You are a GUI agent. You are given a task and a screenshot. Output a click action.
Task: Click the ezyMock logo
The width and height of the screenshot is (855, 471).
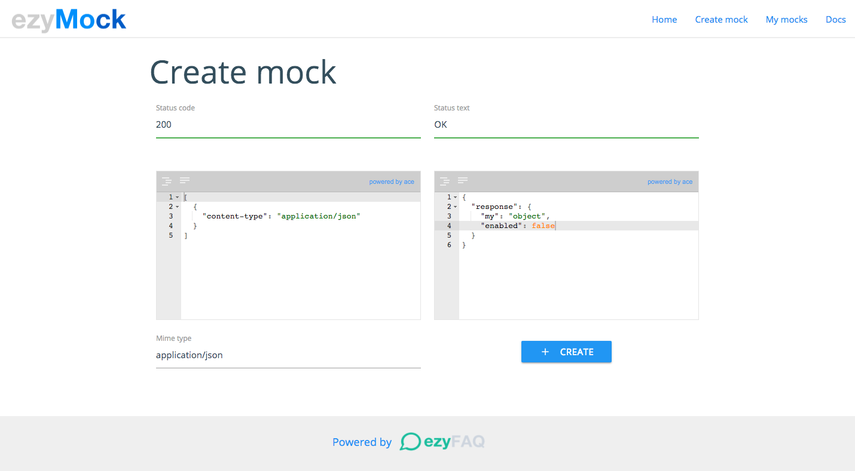69,20
